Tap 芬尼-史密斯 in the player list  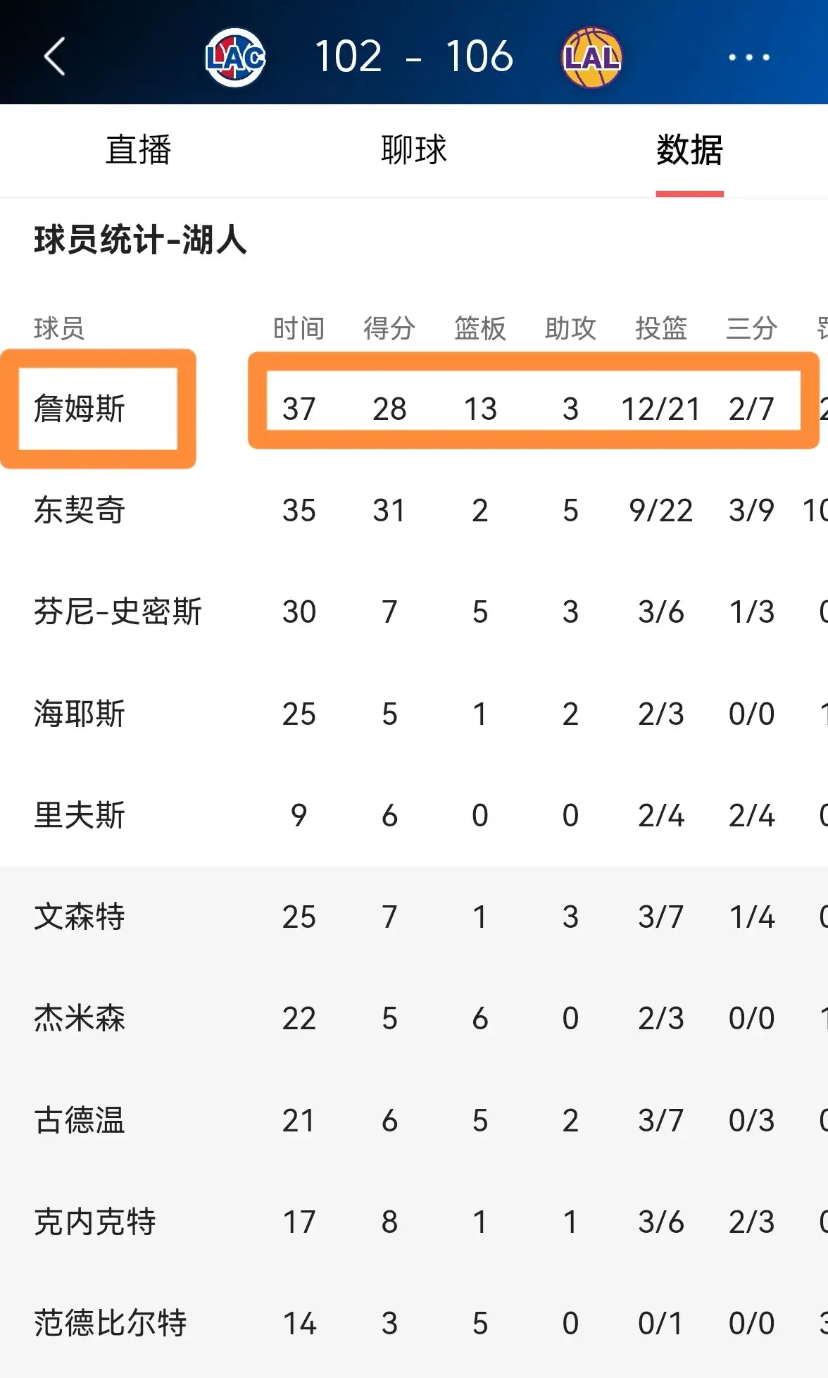(118, 612)
